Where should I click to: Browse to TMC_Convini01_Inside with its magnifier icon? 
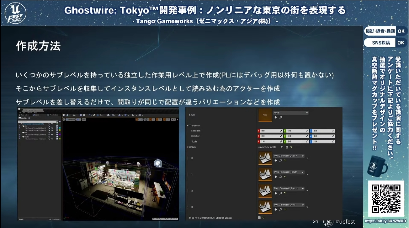point(280,177)
